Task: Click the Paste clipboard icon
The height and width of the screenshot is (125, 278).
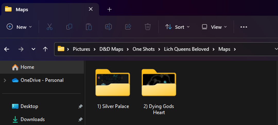Action: click(89, 27)
